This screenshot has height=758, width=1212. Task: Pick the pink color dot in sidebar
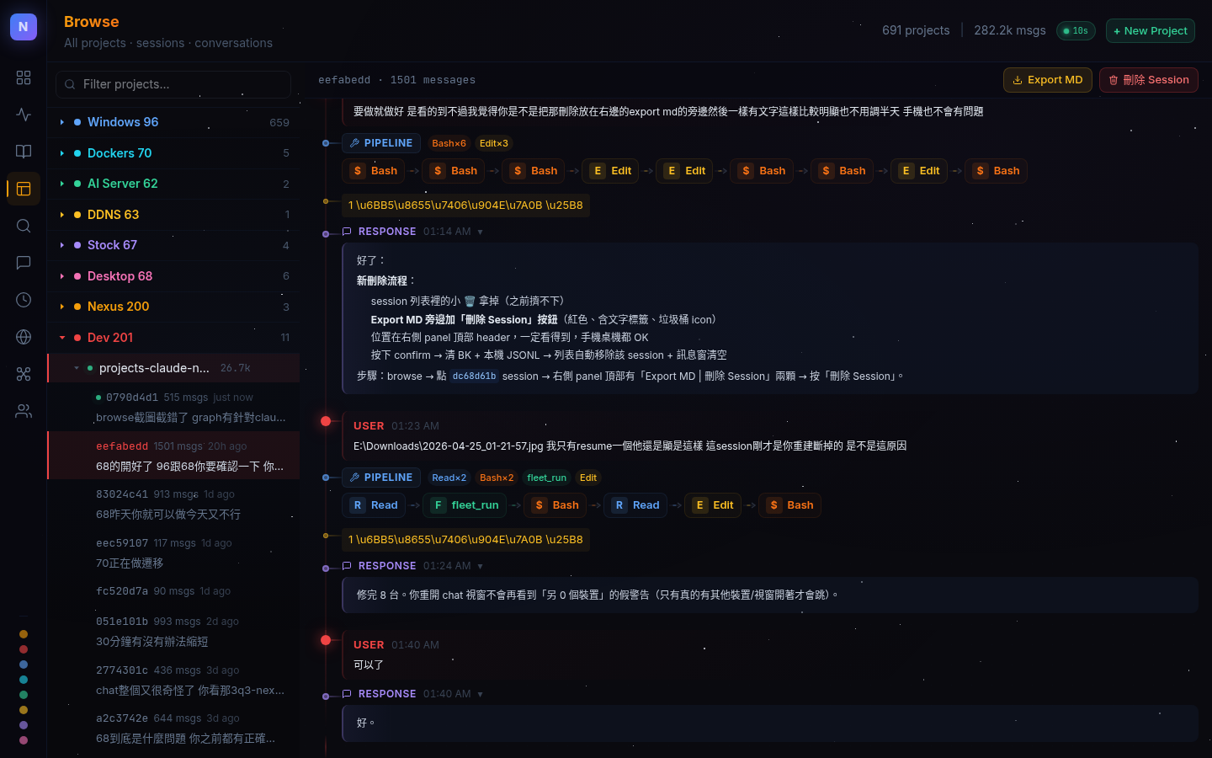(x=24, y=740)
